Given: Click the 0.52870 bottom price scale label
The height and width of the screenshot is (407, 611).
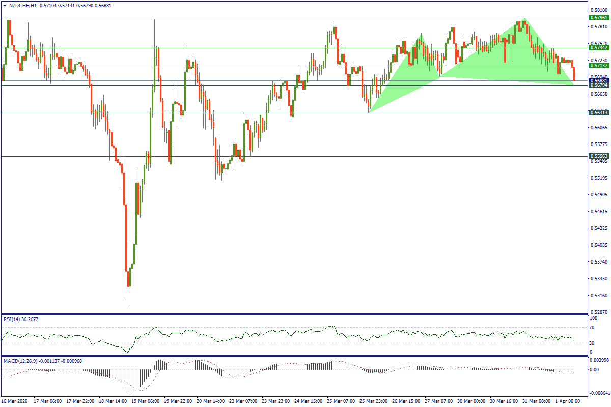Looking at the screenshot, I should (x=599, y=312).
